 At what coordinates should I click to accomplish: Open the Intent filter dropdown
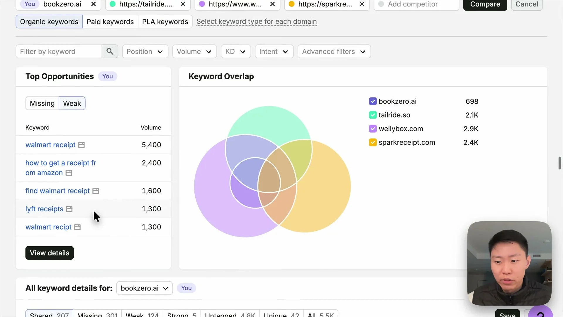(x=274, y=51)
